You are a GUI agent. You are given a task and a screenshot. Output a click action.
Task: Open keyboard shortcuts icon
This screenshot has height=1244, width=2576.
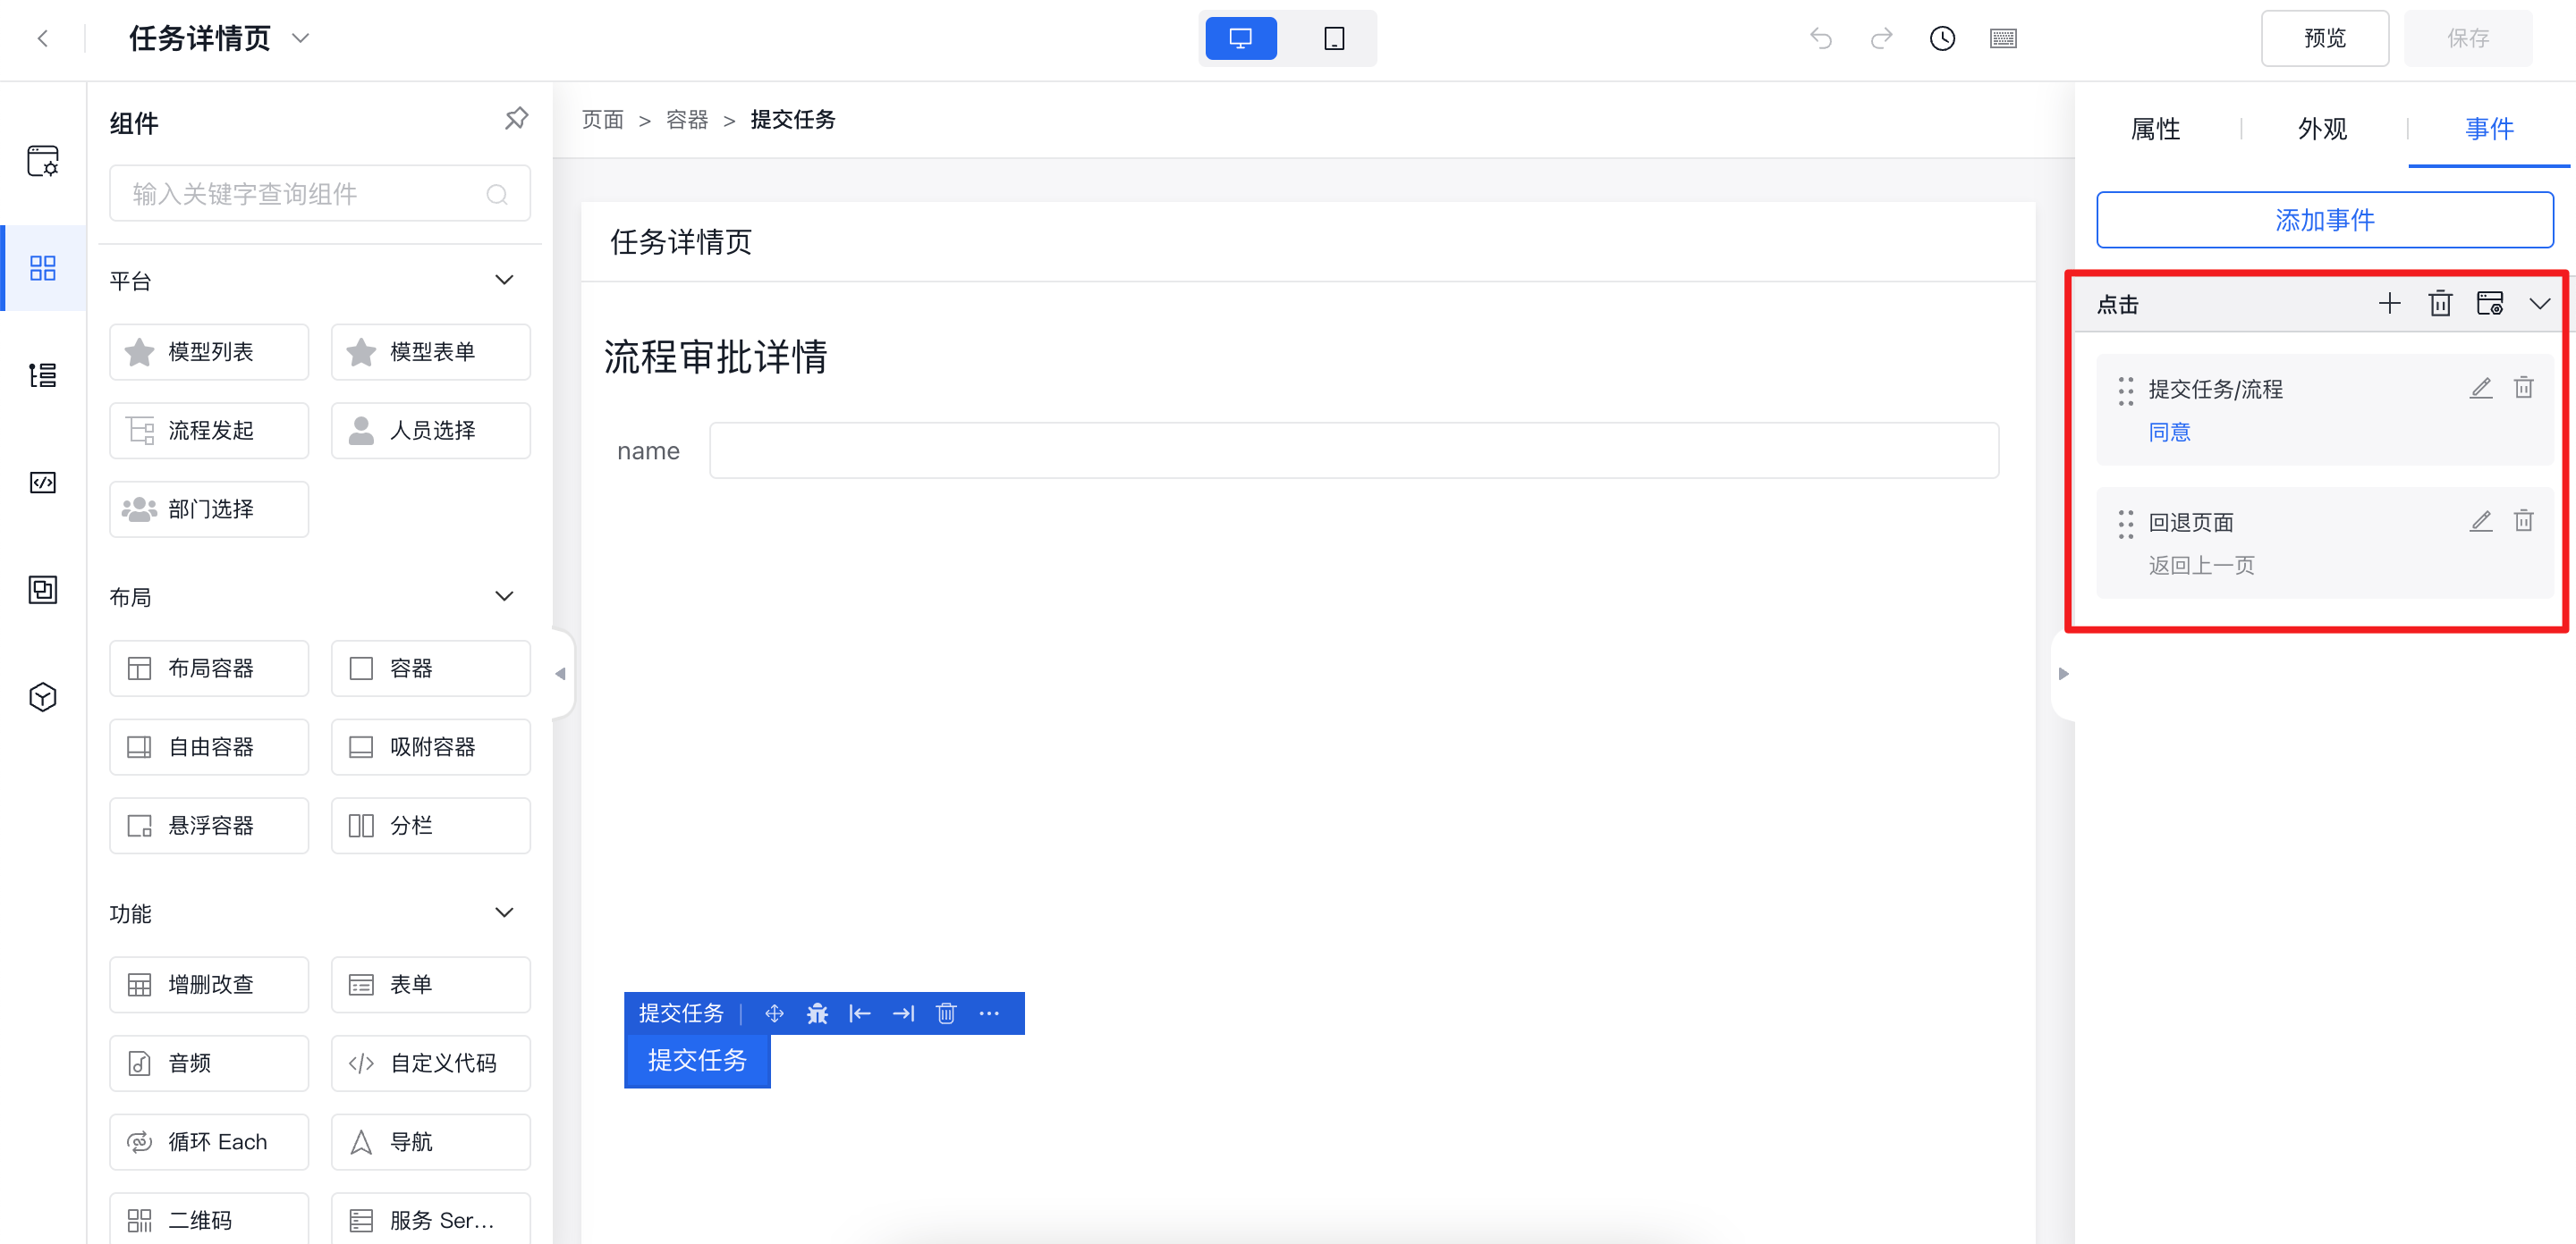2003,39
